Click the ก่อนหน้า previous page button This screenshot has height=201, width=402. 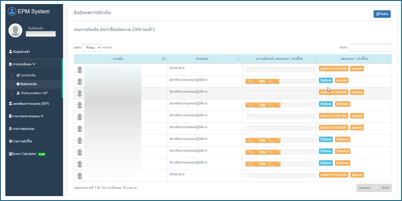pos(365,188)
